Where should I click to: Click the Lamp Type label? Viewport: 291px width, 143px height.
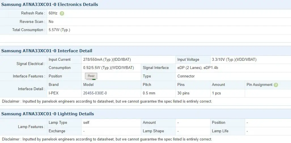coord(58,122)
